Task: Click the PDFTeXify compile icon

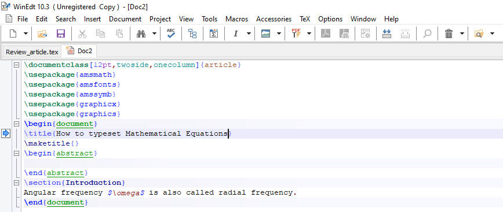Action: pos(296,34)
